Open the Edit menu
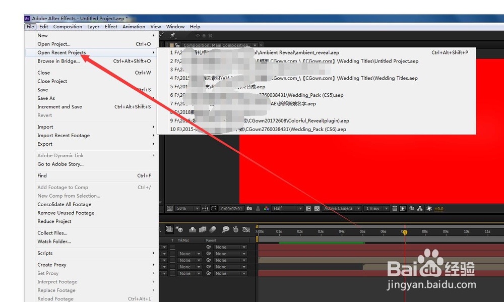Screen dimensions: 504x302 pos(44,27)
